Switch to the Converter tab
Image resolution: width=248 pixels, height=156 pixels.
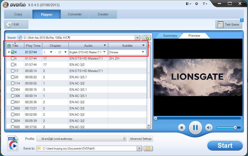coord(75,14)
